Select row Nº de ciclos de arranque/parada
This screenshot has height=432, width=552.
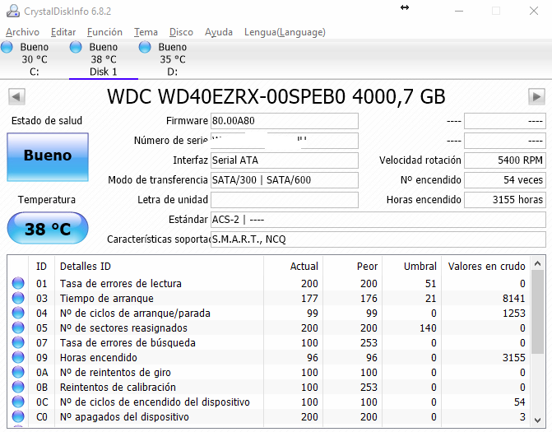tap(269, 313)
